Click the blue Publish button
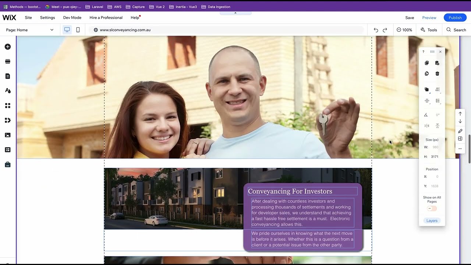This screenshot has height=265, width=471. (455, 18)
